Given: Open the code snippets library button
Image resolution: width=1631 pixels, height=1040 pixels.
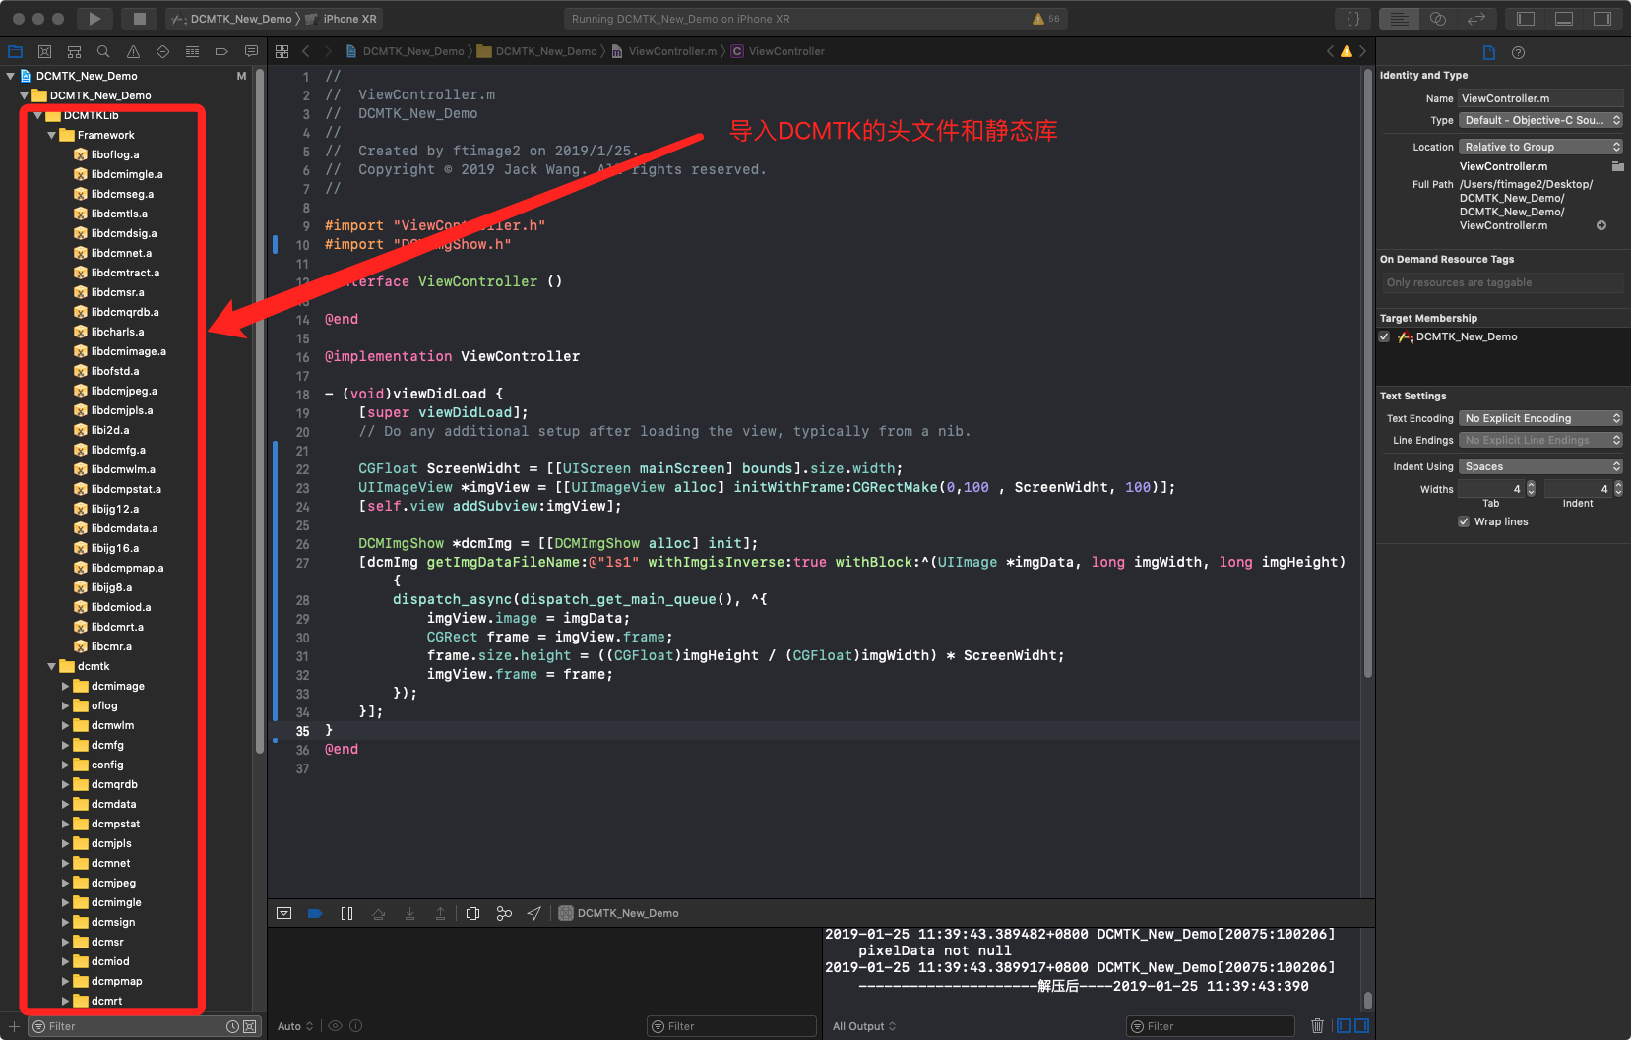Looking at the screenshot, I should click(1353, 19).
